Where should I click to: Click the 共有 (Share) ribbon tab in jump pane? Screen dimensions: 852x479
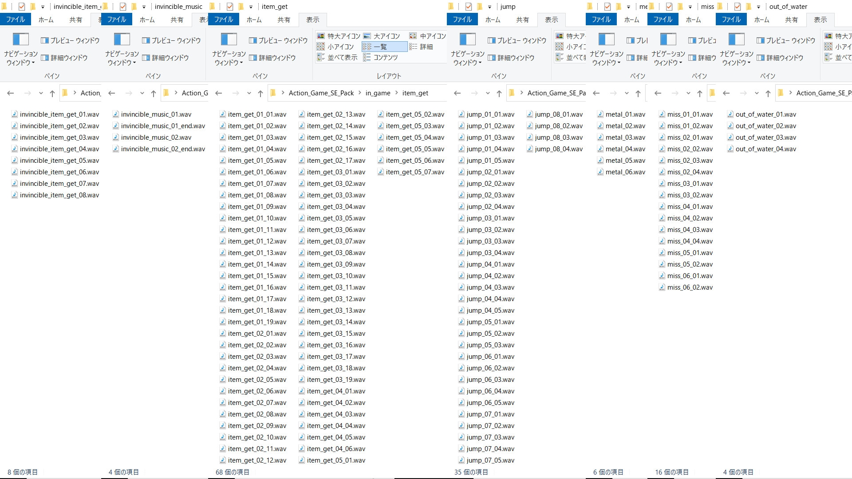pyautogui.click(x=523, y=20)
